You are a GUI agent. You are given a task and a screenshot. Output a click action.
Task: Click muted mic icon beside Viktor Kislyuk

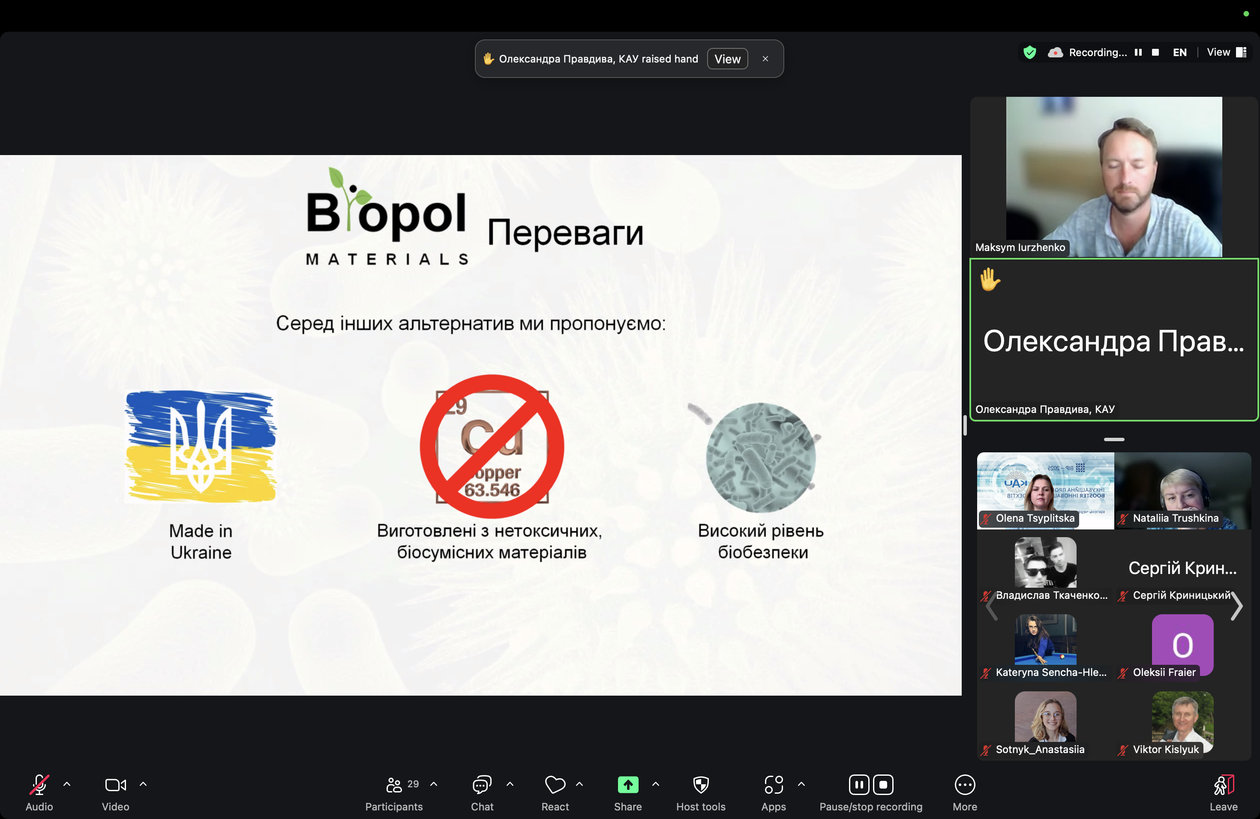[1123, 750]
